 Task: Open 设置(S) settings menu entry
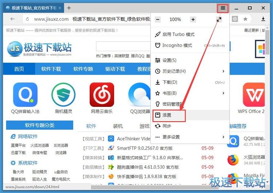(190, 60)
